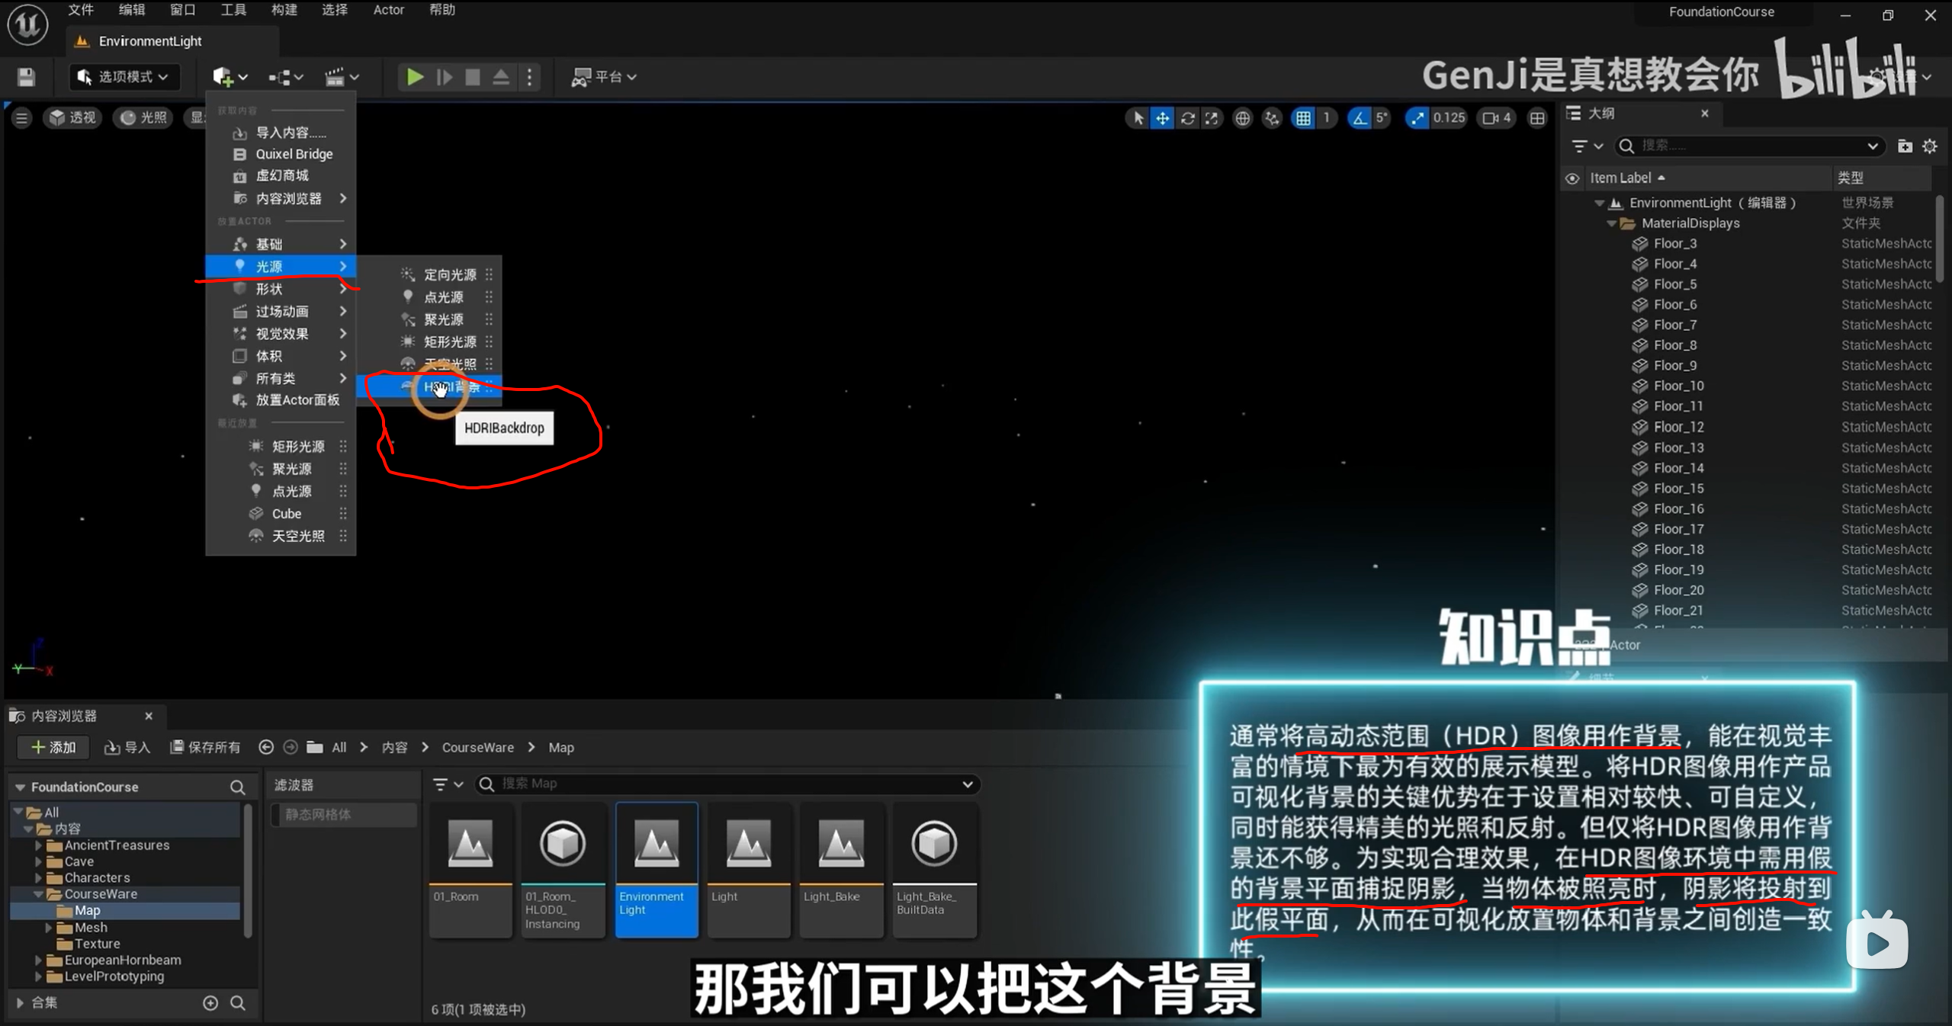Open outliner settings gear icon
The height and width of the screenshot is (1026, 1952).
(x=1930, y=146)
